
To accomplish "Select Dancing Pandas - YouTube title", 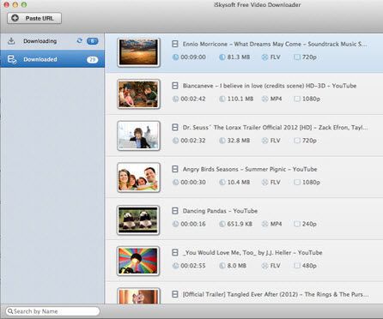I will 220,211.
